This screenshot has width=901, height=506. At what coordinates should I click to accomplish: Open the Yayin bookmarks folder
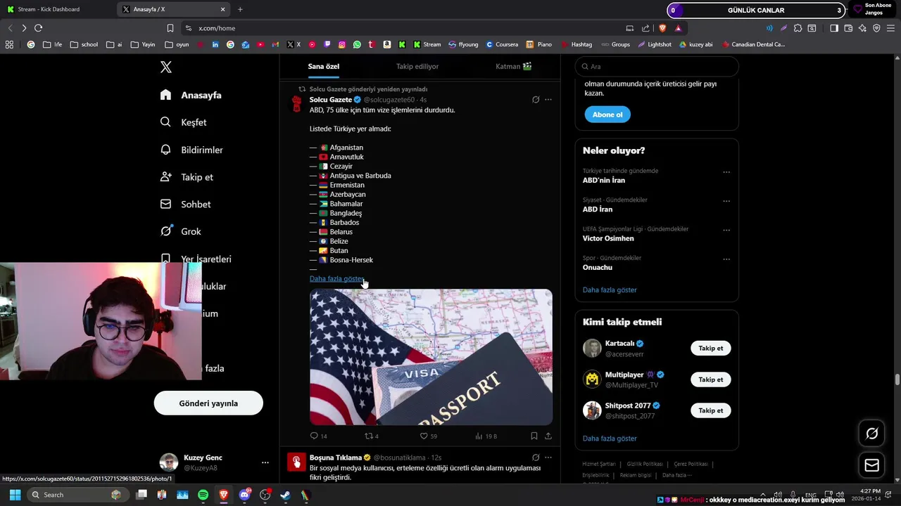pos(143,44)
